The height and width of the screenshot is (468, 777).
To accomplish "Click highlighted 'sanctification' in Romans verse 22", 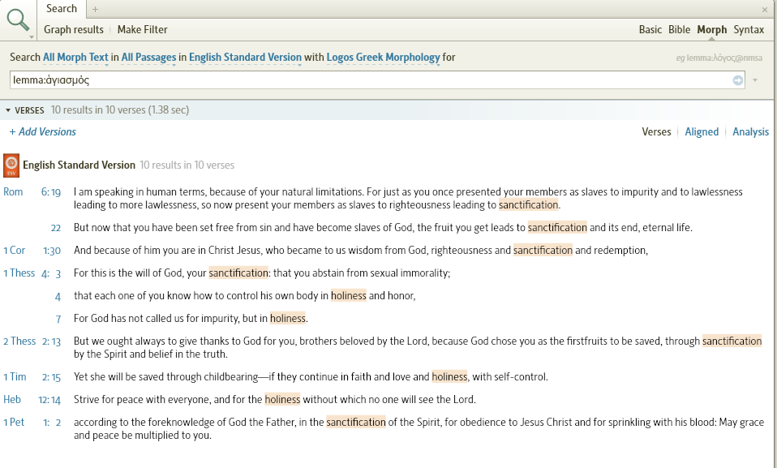I will tap(557, 228).
